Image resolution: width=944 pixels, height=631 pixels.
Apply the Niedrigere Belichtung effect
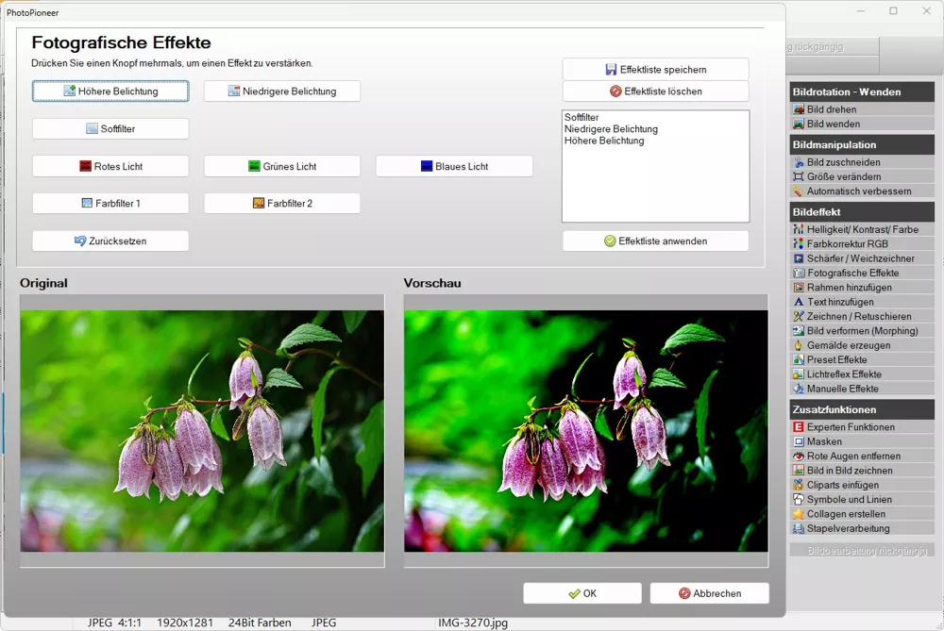pyautogui.click(x=282, y=91)
